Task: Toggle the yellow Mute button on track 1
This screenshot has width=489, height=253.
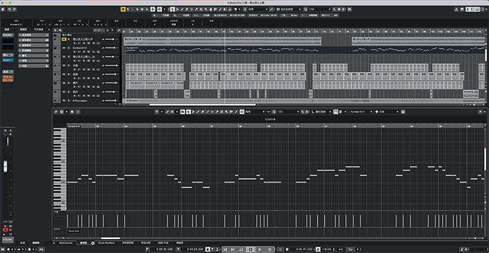Action: pyautogui.click(x=64, y=39)
